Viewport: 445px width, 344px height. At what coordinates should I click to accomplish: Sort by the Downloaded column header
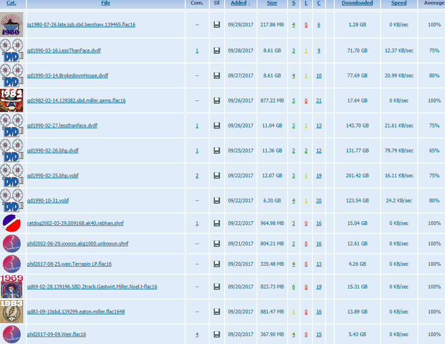pos(357,3)
